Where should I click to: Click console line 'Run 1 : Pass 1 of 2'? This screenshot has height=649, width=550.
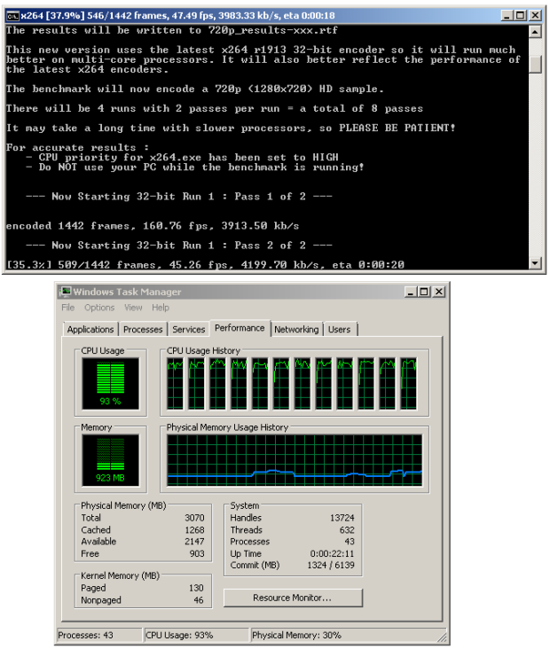[x=179, y=197]
